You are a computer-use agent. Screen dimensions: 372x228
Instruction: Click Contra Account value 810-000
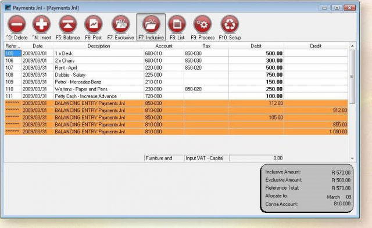click(342, 204)
